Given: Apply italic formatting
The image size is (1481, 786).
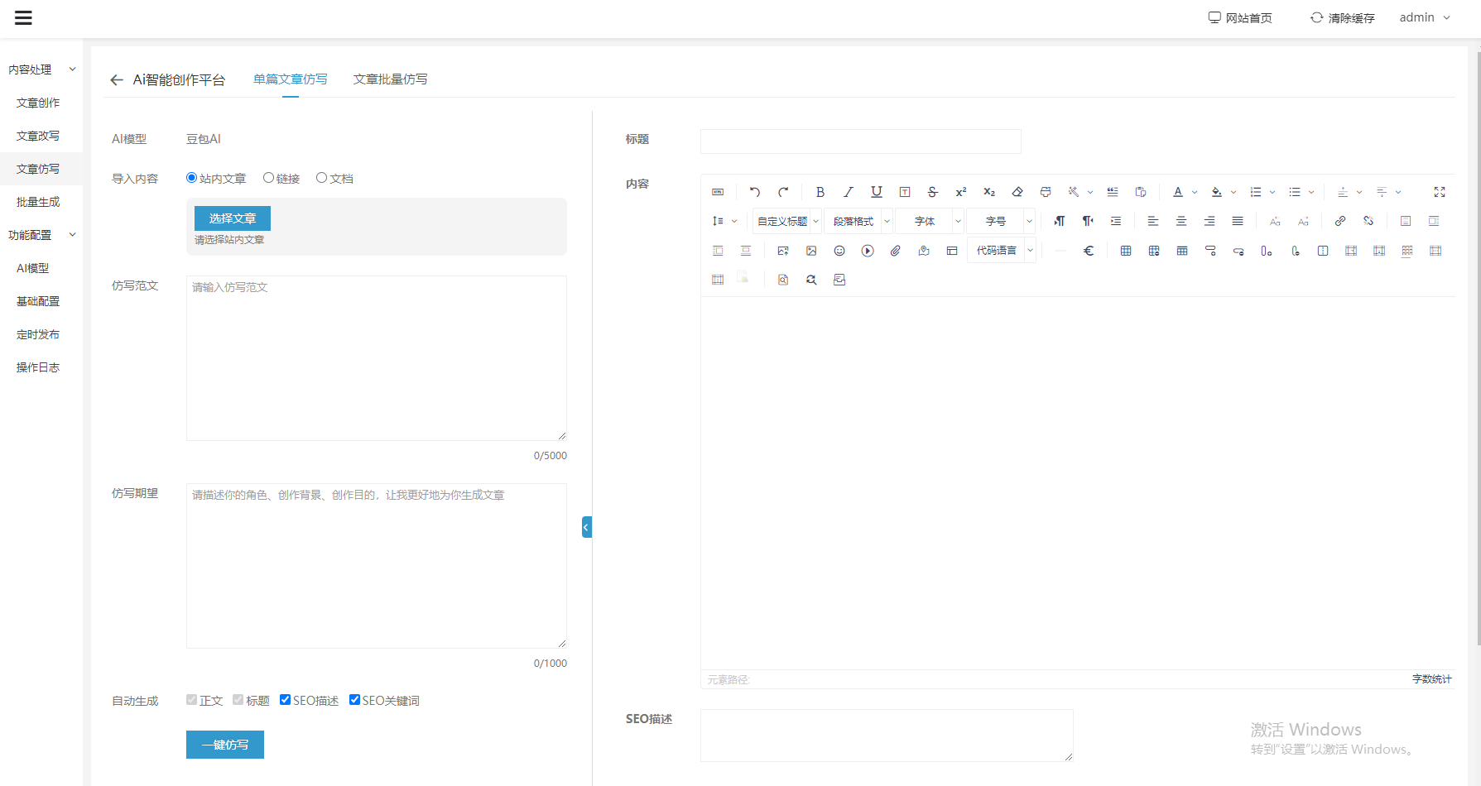Looking at the screenshot, I should coord(849,192).
